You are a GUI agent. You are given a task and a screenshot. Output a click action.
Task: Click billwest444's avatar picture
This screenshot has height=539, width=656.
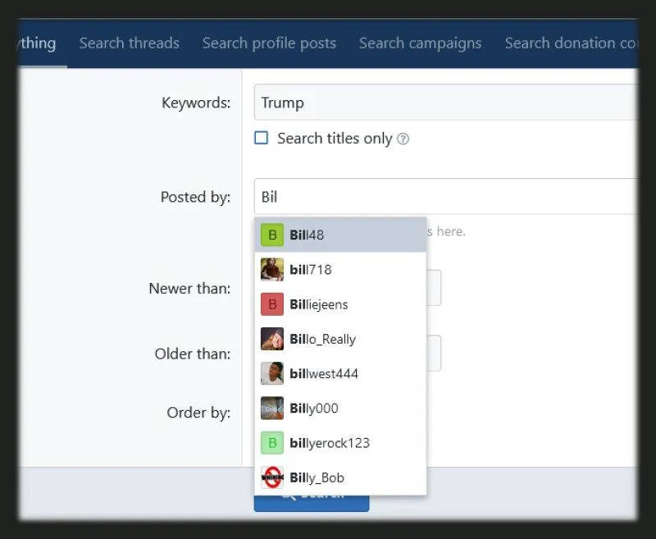(x=272, y=373)
